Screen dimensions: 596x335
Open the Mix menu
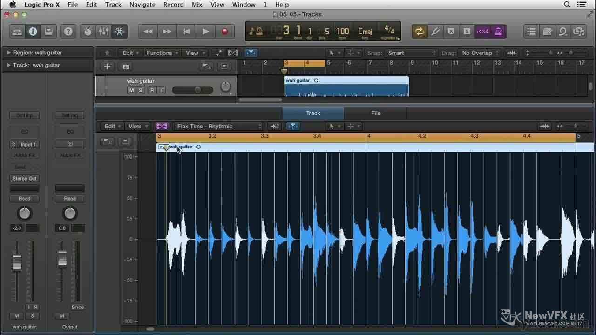coord(197,5)
